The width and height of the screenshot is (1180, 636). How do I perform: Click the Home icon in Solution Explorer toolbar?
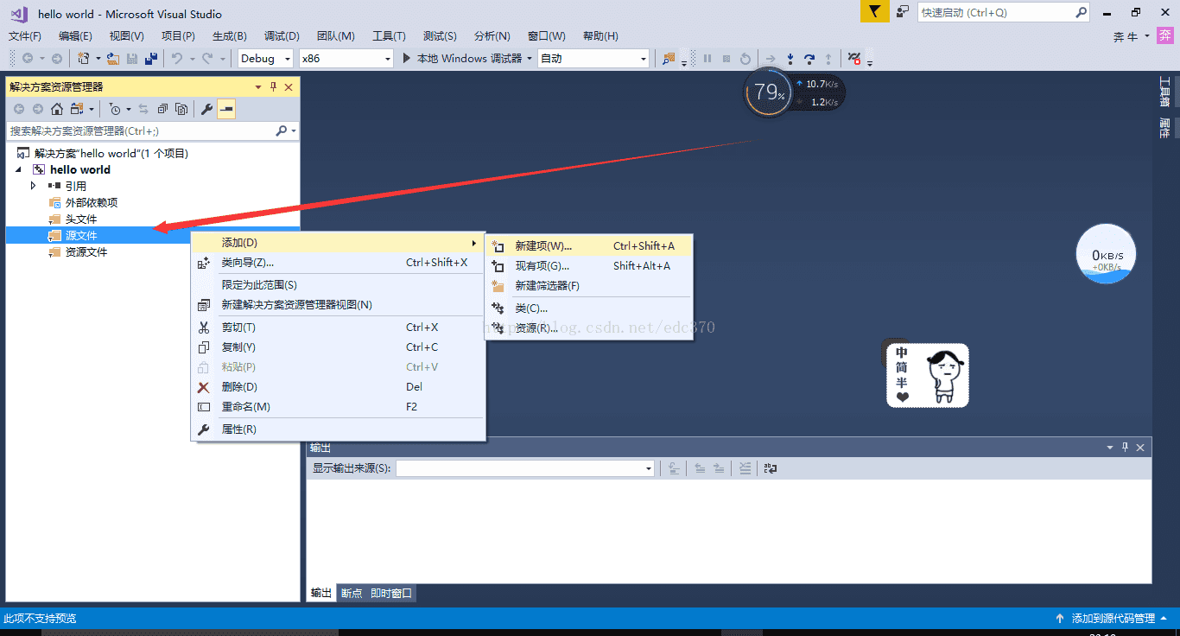57,109
